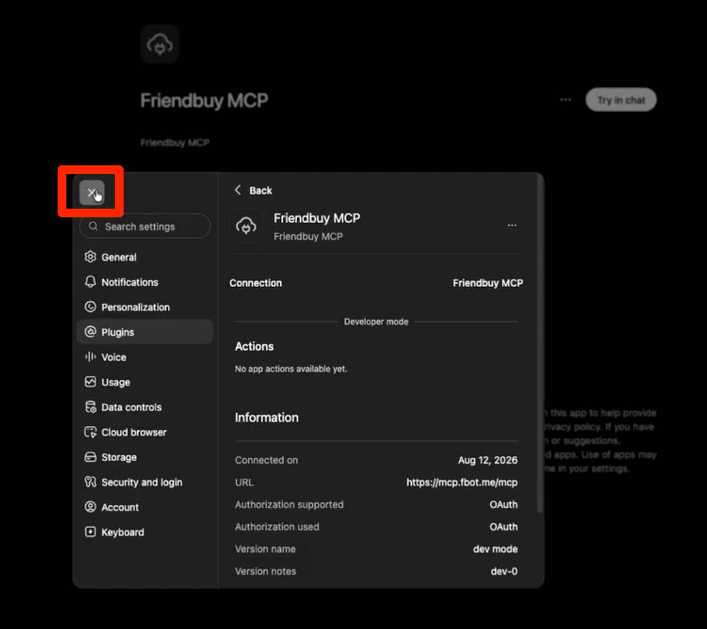Click the Try in chat button
Screen dimensions: 707x629
[x=621, y=100]
